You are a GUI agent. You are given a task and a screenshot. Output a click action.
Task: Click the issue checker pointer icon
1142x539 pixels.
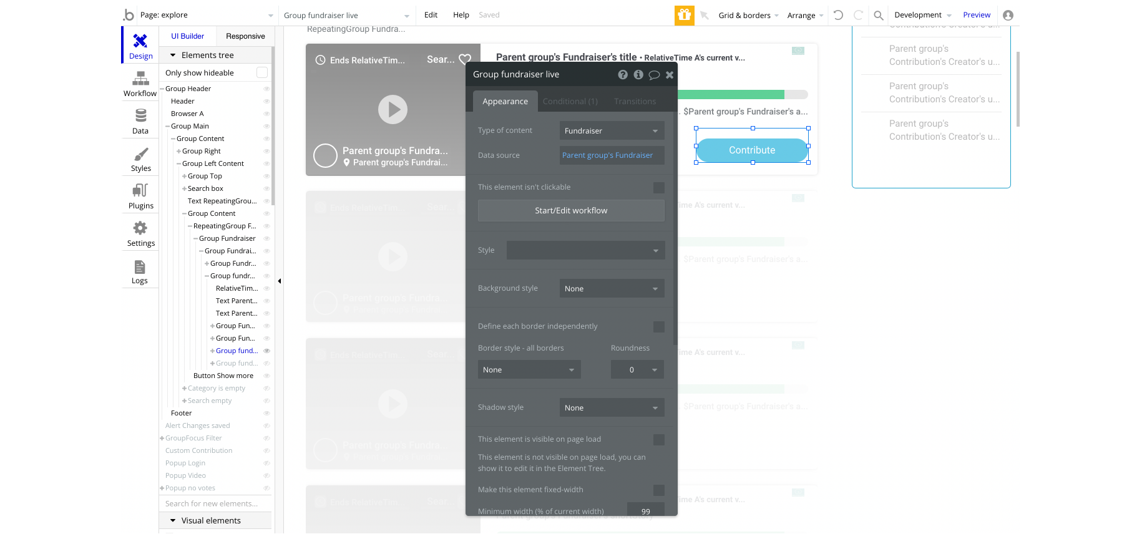point(704,15)
